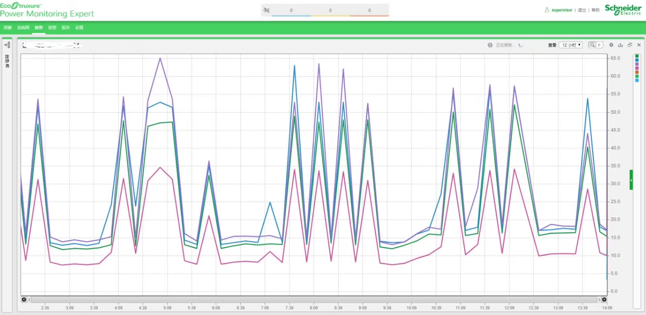This screenshot has width=646, height=315.
Task: Click the supervisor user icon
Action: point(547,10)
